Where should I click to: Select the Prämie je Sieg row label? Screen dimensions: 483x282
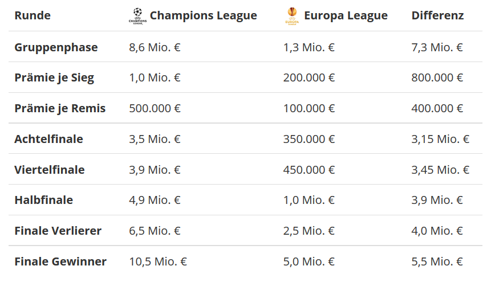[54, 78]
